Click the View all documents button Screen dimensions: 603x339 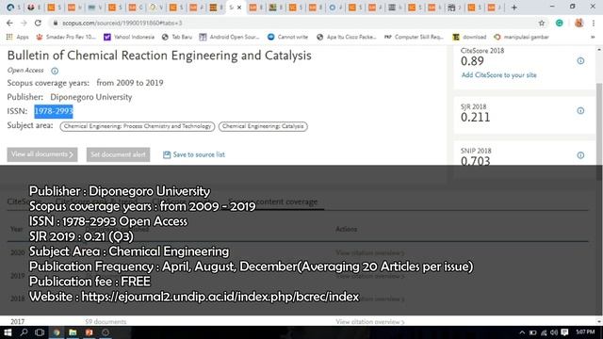click(42, 154)
